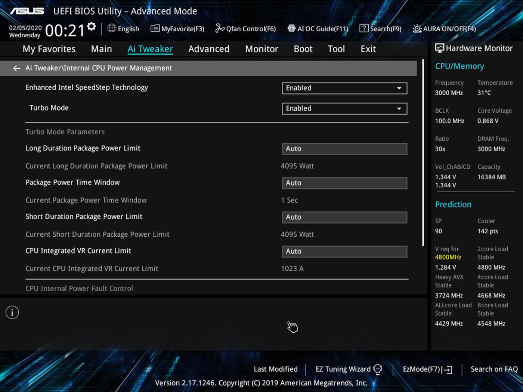Open the Turbo Mode dropdown
Image resolution: width=523 pixels, height=392 pixels.
(344, 108)
